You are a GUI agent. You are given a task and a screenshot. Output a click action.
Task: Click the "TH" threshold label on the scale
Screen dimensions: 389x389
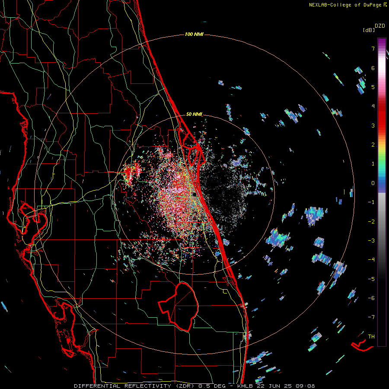[371, 337]
